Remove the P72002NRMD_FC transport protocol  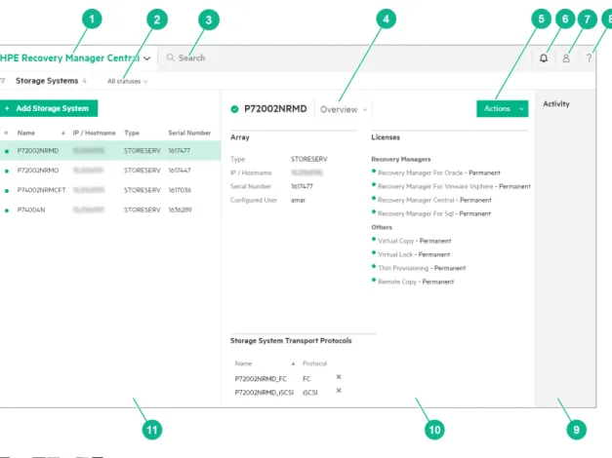339,377
